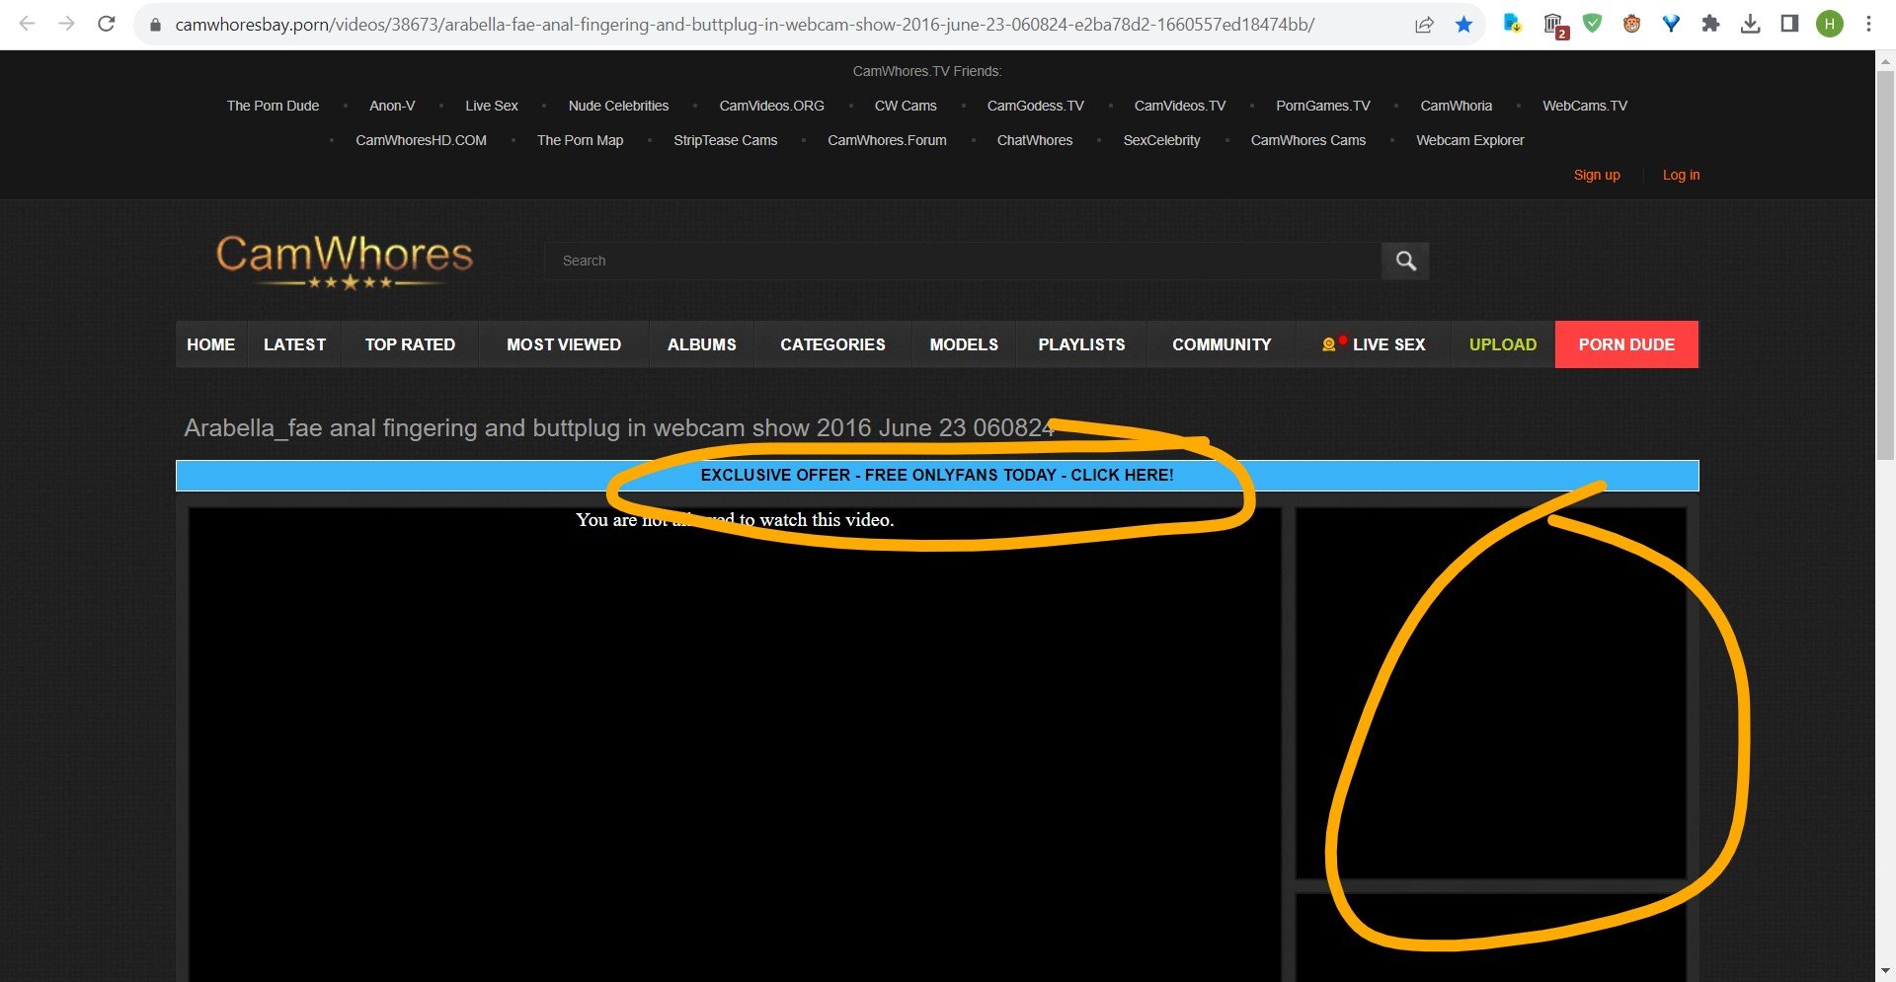Switch to the TOP RATED tab
This screenshot has width=1896, height=982.
410,344
